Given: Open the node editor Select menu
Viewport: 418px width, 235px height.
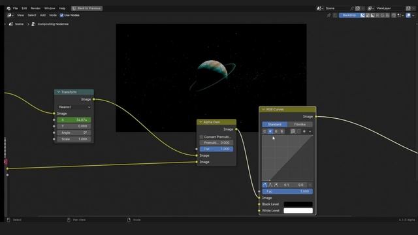Looking at the screenshot, I should [32, 15].
